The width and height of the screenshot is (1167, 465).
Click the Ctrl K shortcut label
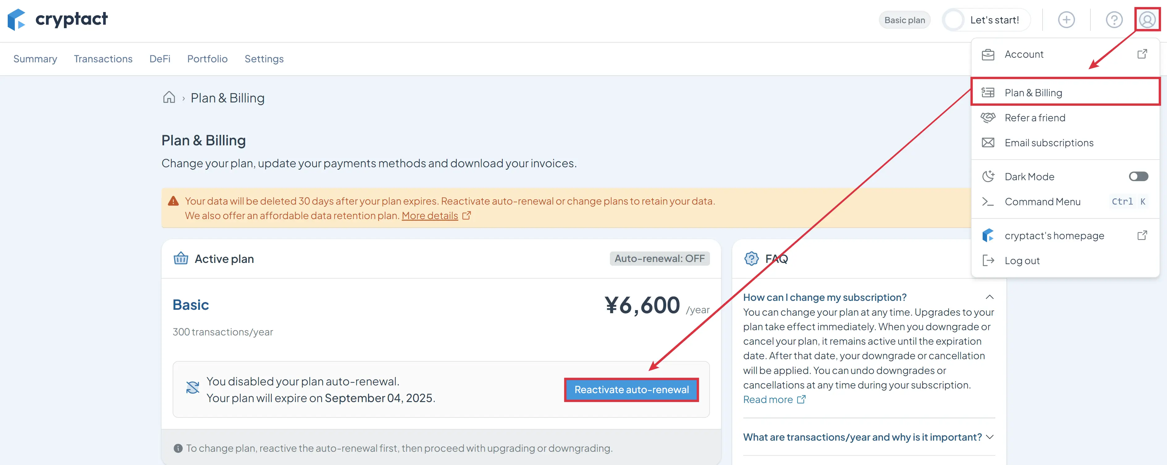click(1129, 201)
